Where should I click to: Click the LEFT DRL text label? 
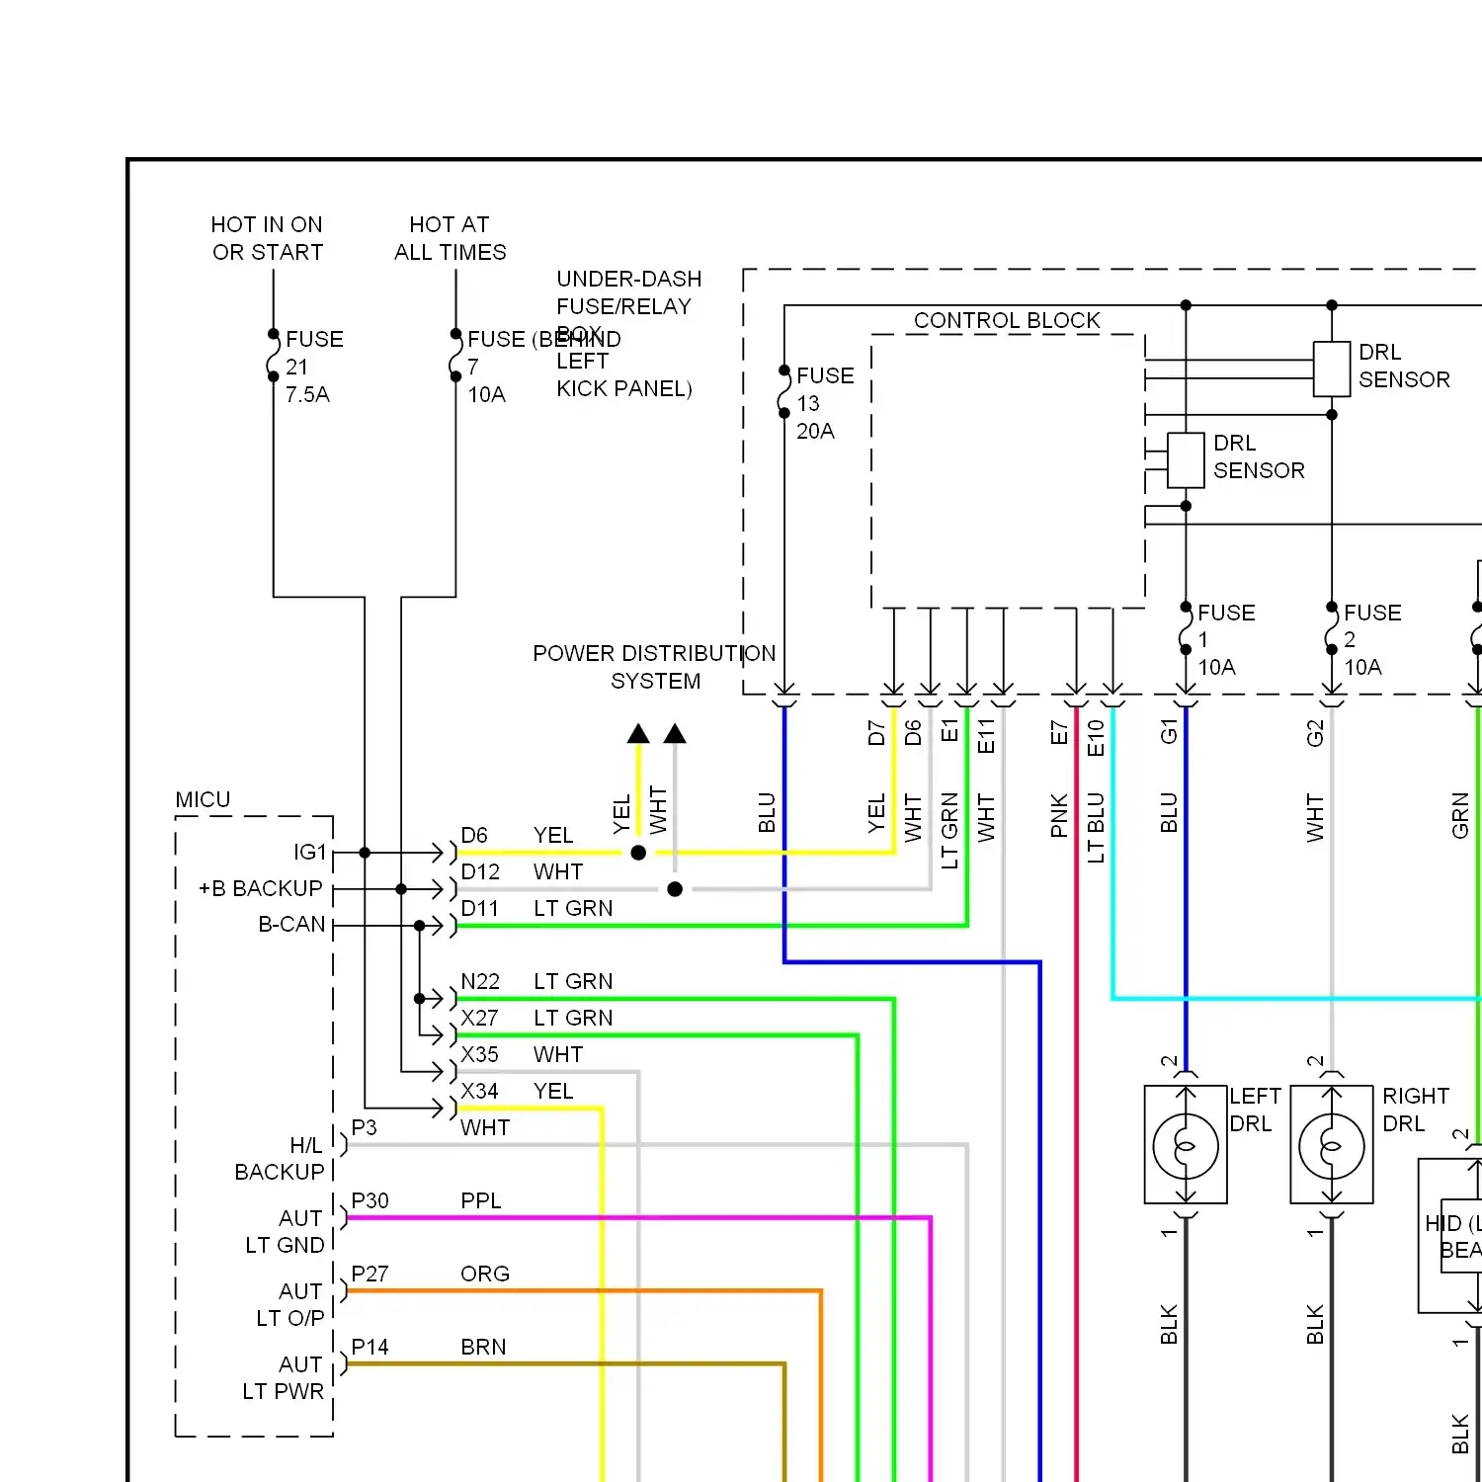point(1255,1110)
